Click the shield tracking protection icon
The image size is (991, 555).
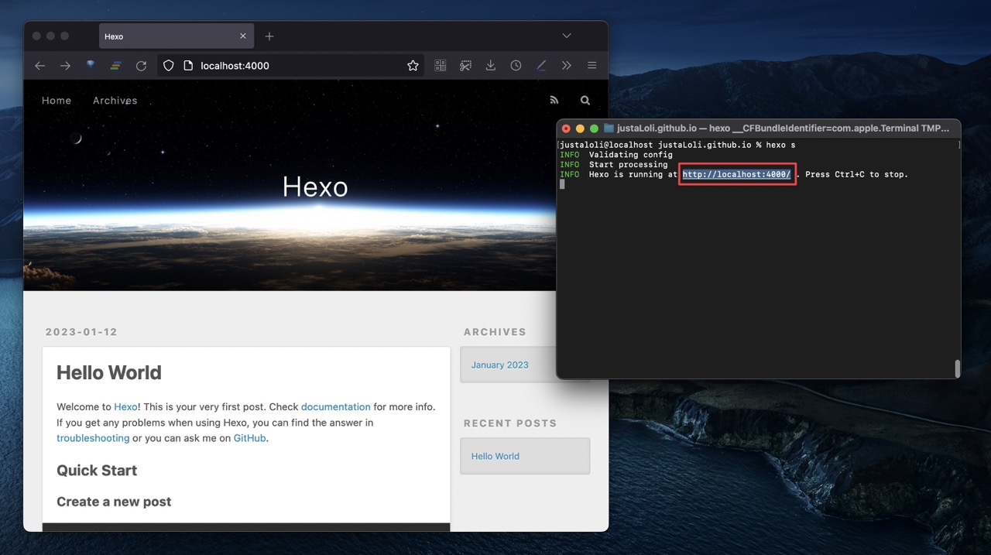[168, 66]
